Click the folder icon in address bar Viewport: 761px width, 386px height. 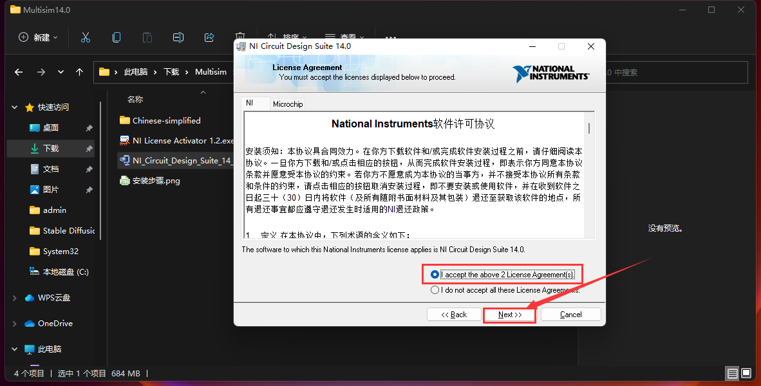pyautogui.click(x=104, y=72)
